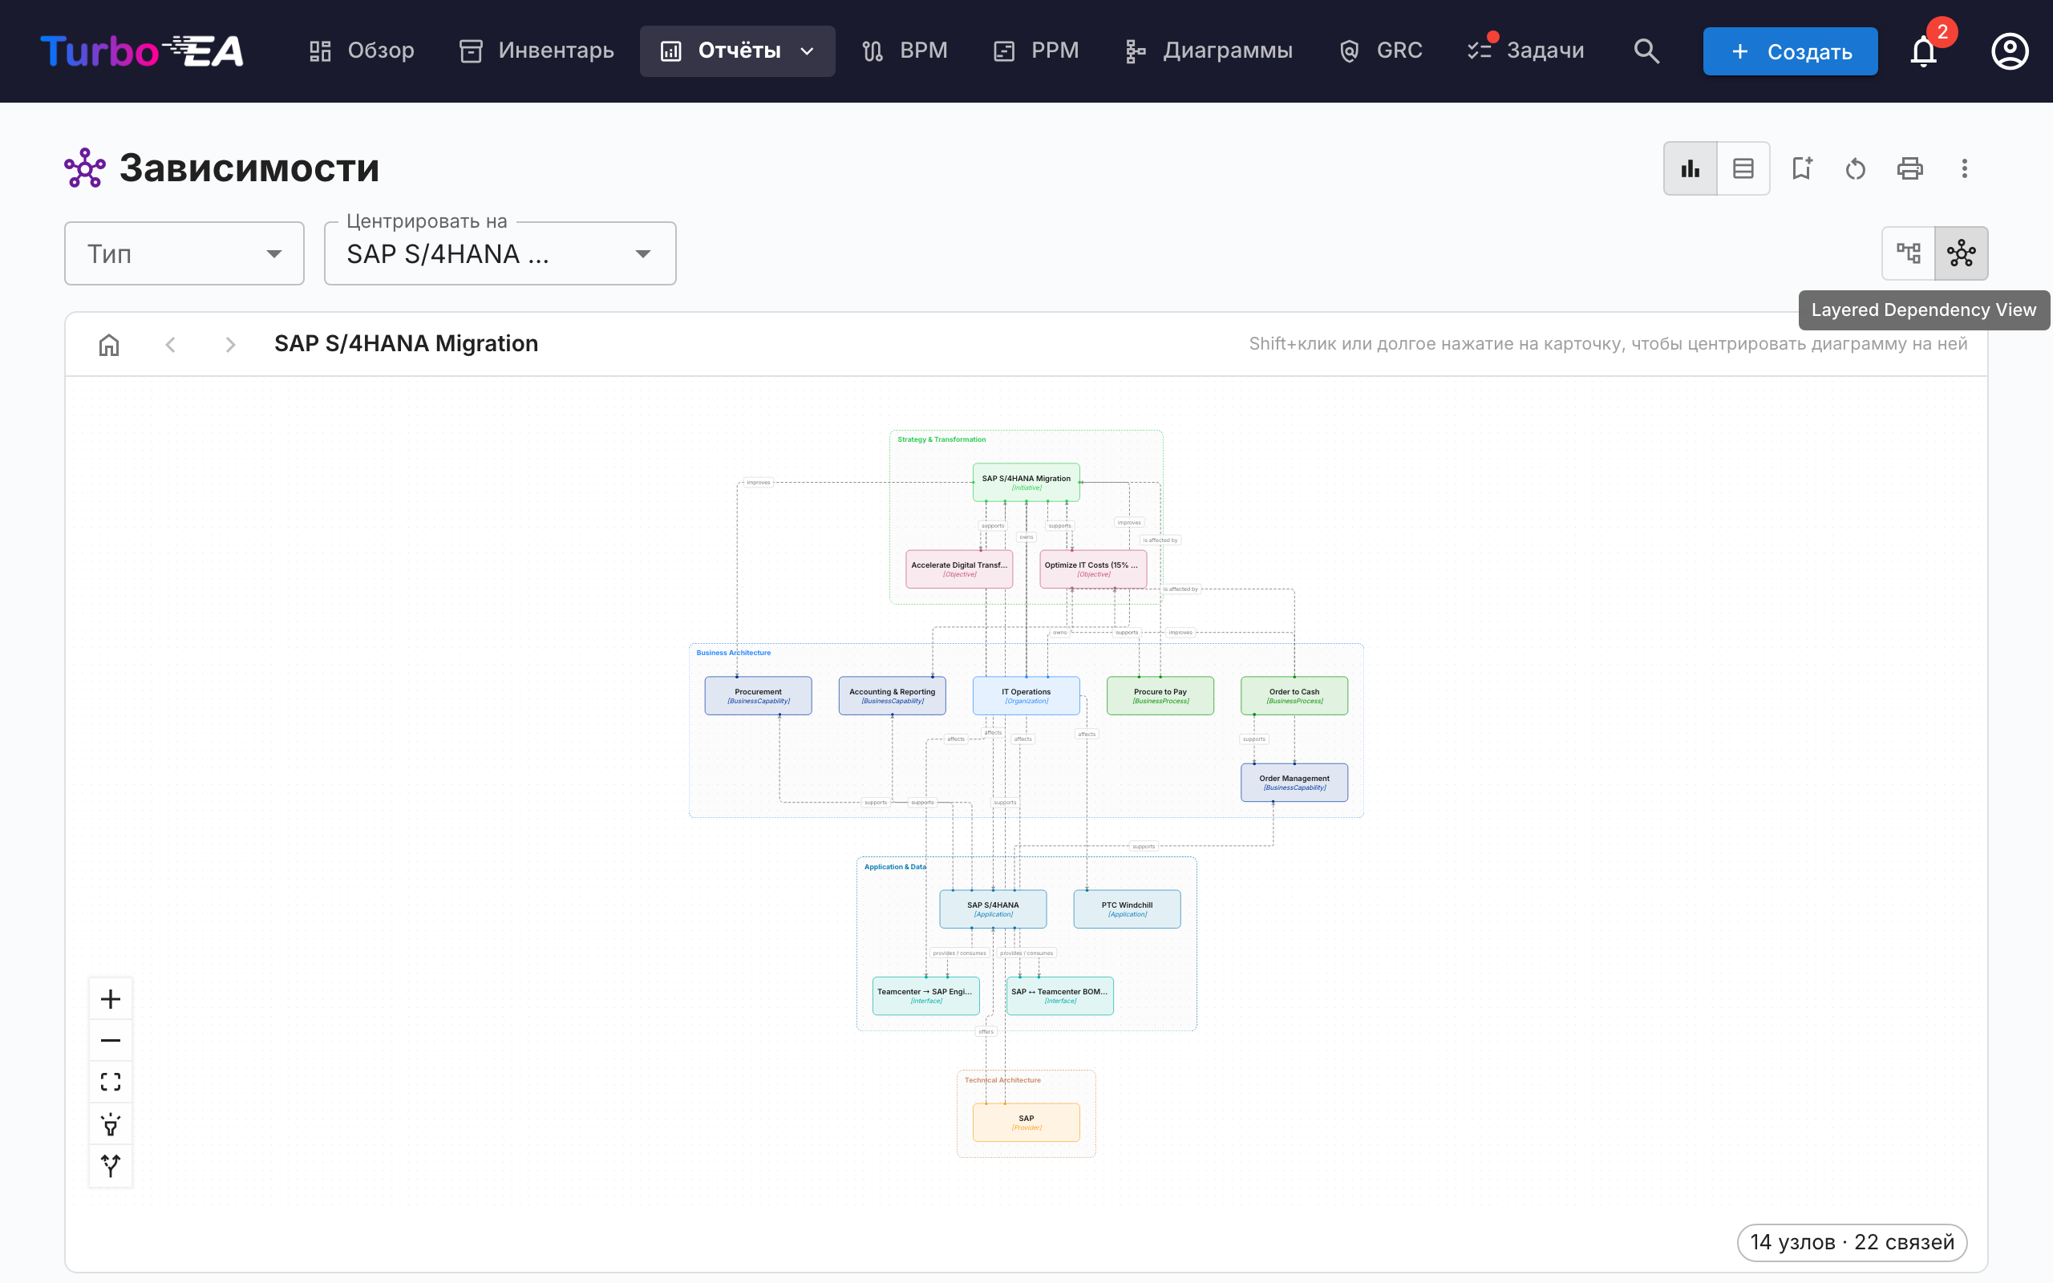Open the Тип type dropdown
2053x1283 pixels.
click(184, 253)
